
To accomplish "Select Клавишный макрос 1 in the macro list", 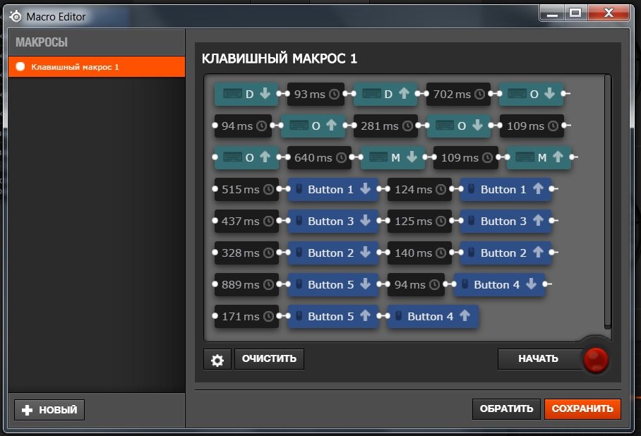I will [97, 66].
